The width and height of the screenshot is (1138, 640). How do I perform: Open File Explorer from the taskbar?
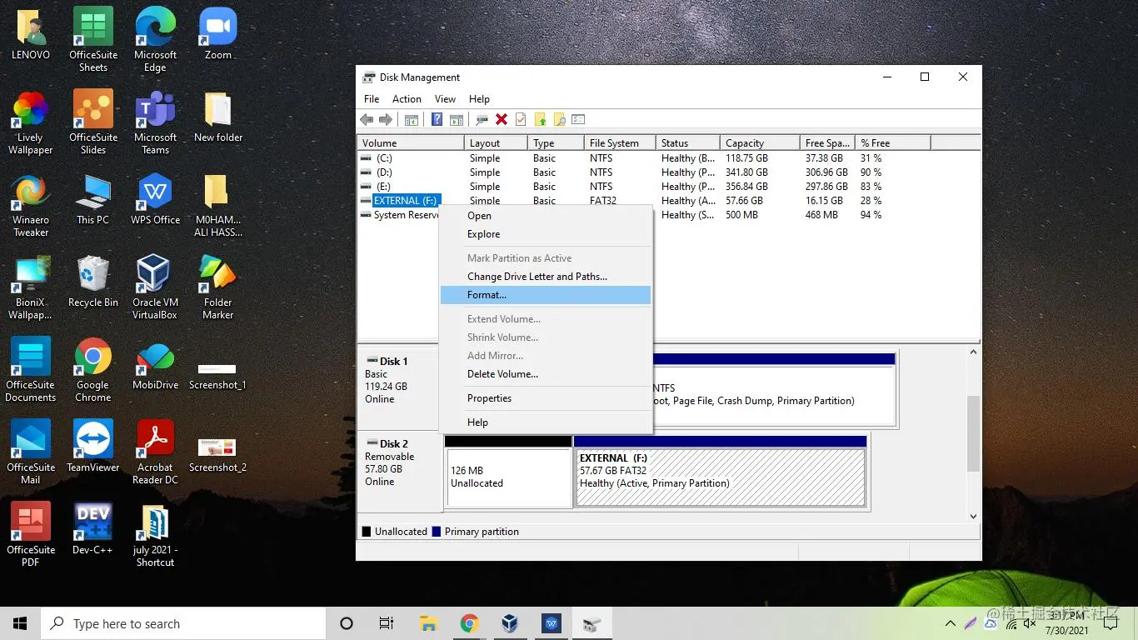pos(428,623)
